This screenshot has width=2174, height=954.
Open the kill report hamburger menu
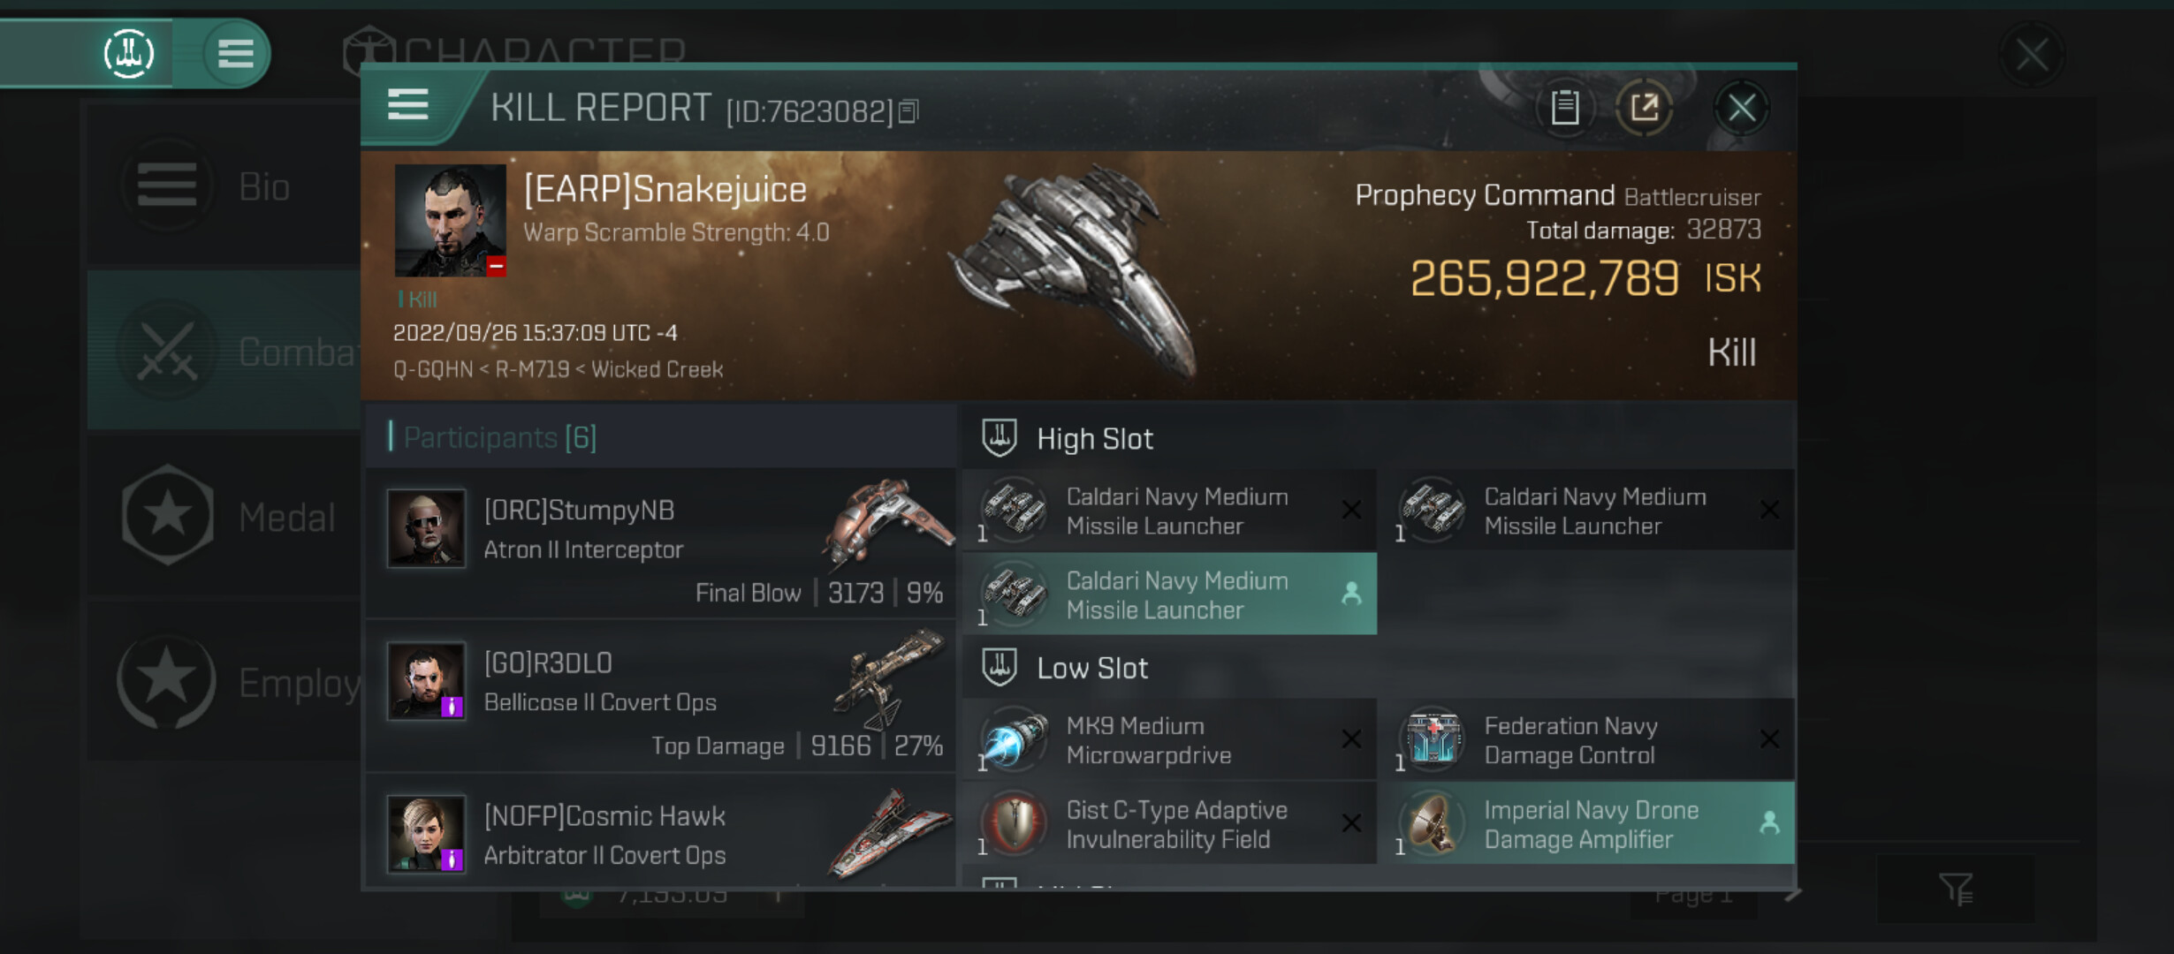click(x=408, y=106)
